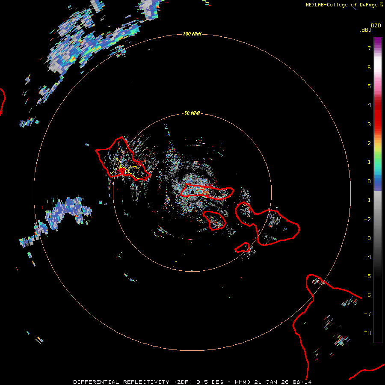This screenshot has width=385, height=385.
Task: Click the -7 value on the color scale
Action: tap(367, 314)
